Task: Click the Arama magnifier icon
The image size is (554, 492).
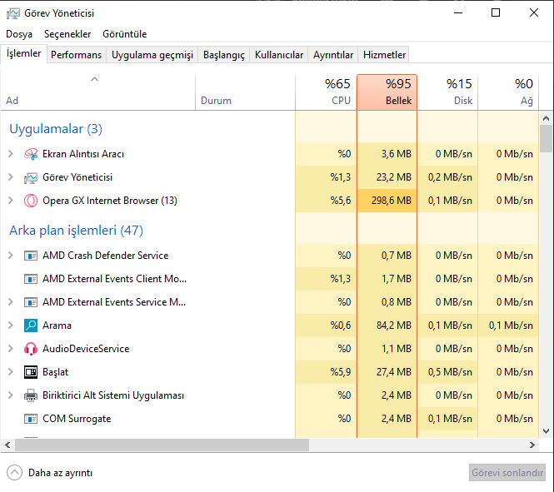Action: [x=31, y=326]
